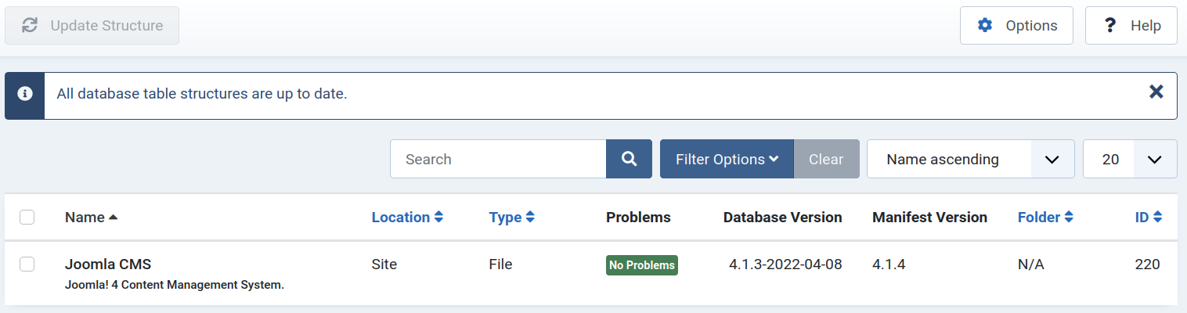The image size is (1187, 313).
Task: Click the magnifier search button
Action: tap(629, 159)
